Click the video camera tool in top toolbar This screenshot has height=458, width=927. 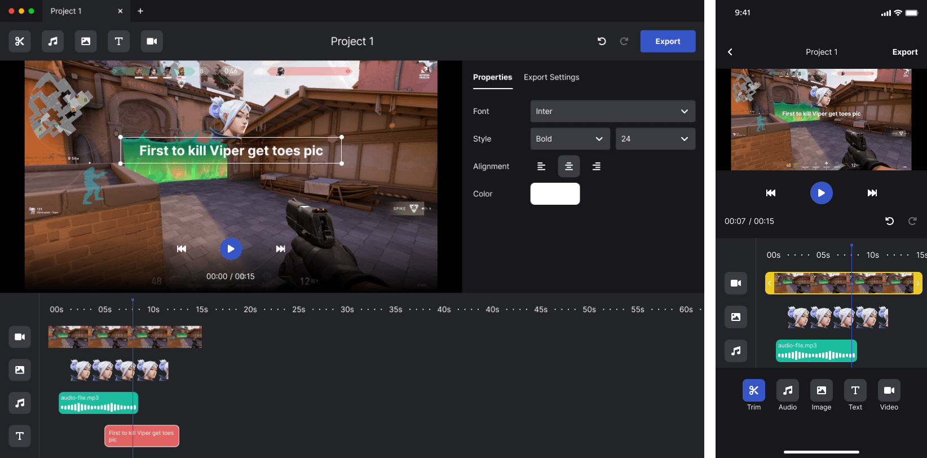coord(152,41)
